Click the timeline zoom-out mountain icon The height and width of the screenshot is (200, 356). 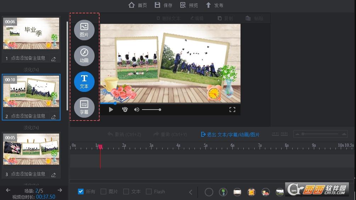tap(298, 134)
